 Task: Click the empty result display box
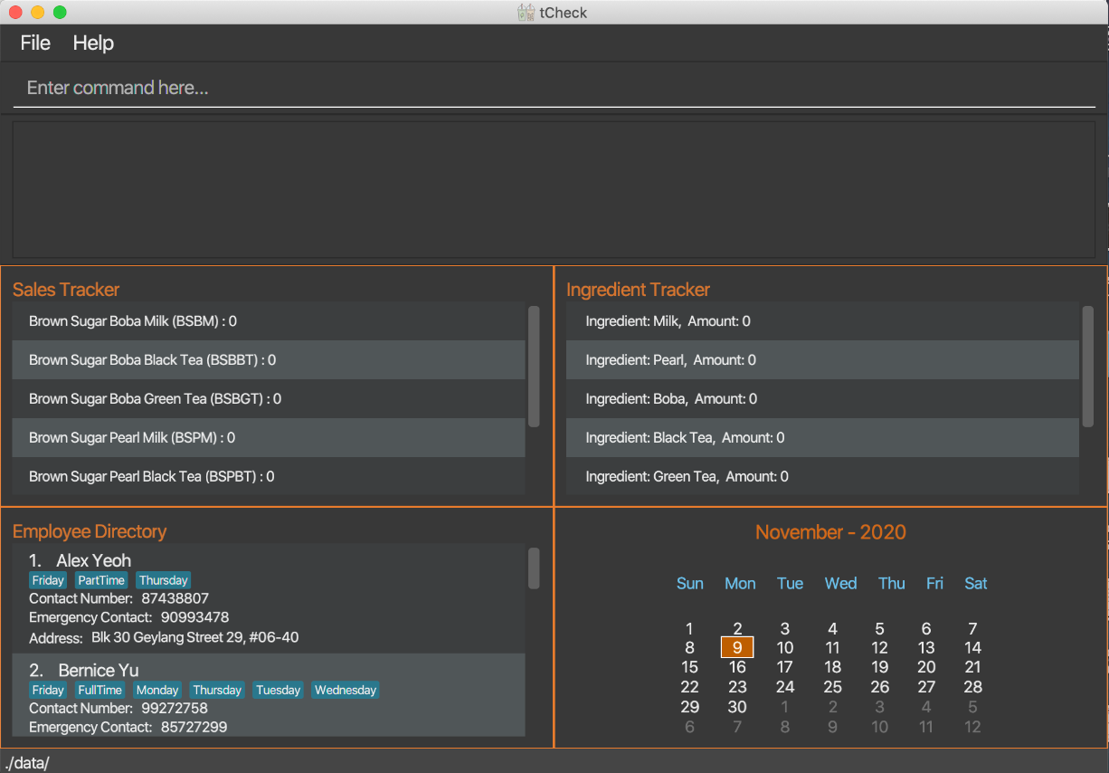pos(554,189)
